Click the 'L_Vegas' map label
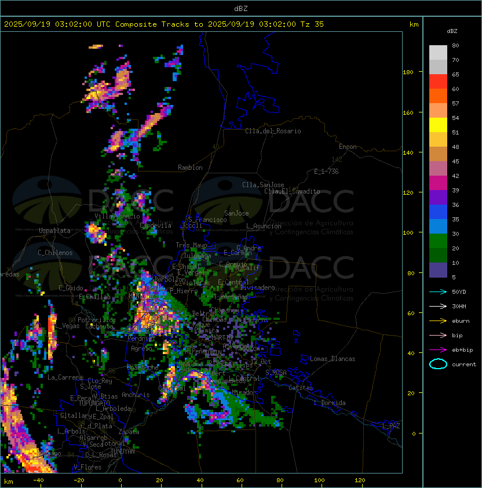 pyautogui.click(x=67, y=326)
